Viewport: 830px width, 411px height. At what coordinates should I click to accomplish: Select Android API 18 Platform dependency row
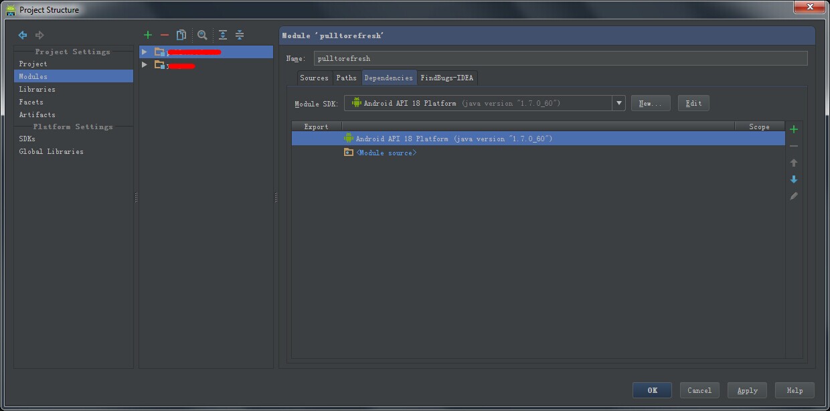pos(538,139)
